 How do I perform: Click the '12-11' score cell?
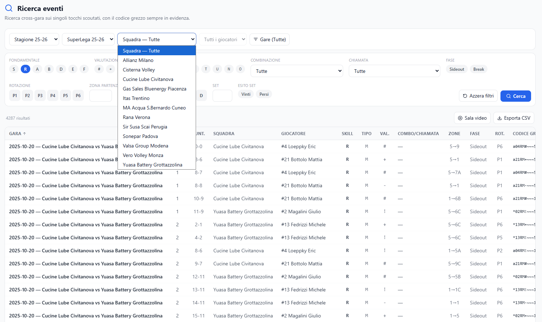pyautogui.click(x=198, y=277)
